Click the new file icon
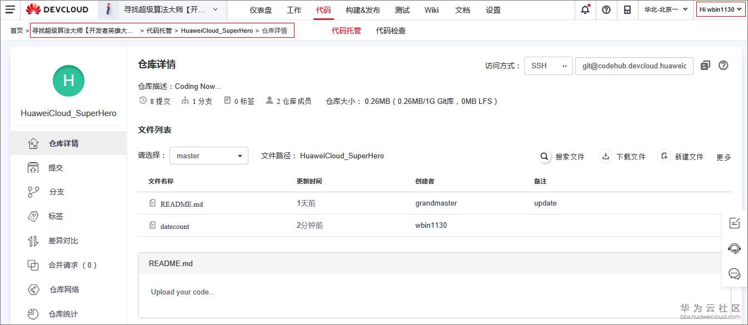Screen dimensions: 748x325 [664, 156]
